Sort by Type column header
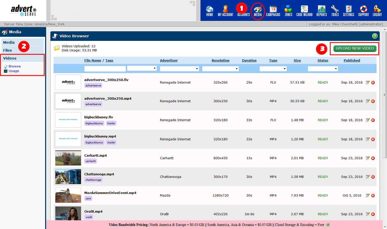This screenshot has height=229, width=387. pyautogui.click(x=273, y=61)
